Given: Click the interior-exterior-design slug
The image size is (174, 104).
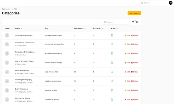Looking at the screenshot, I should [53, 63].
